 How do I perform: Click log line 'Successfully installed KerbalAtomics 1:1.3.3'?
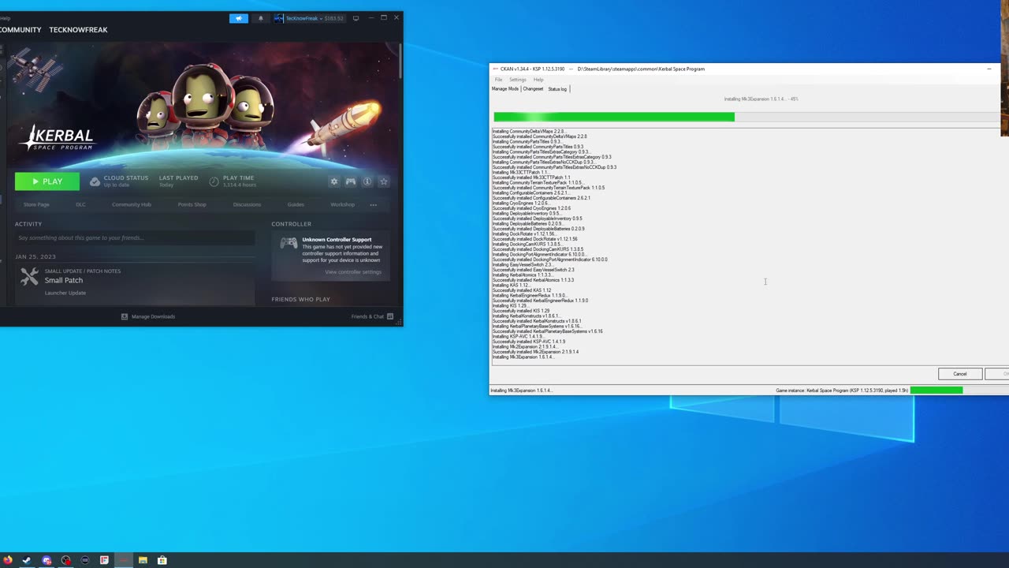click(x=533, y=280)
